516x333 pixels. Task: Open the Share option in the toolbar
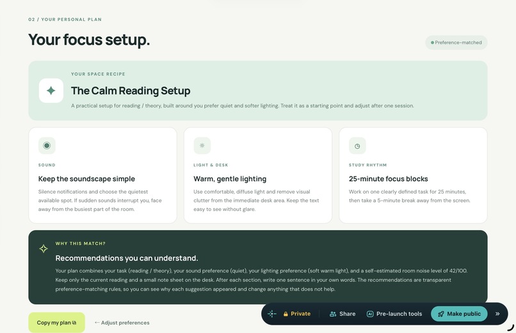click(x=343, y=314)
